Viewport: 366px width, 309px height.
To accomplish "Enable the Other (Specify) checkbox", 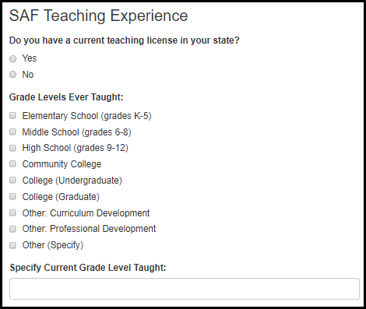I will (x=12, y=245).
